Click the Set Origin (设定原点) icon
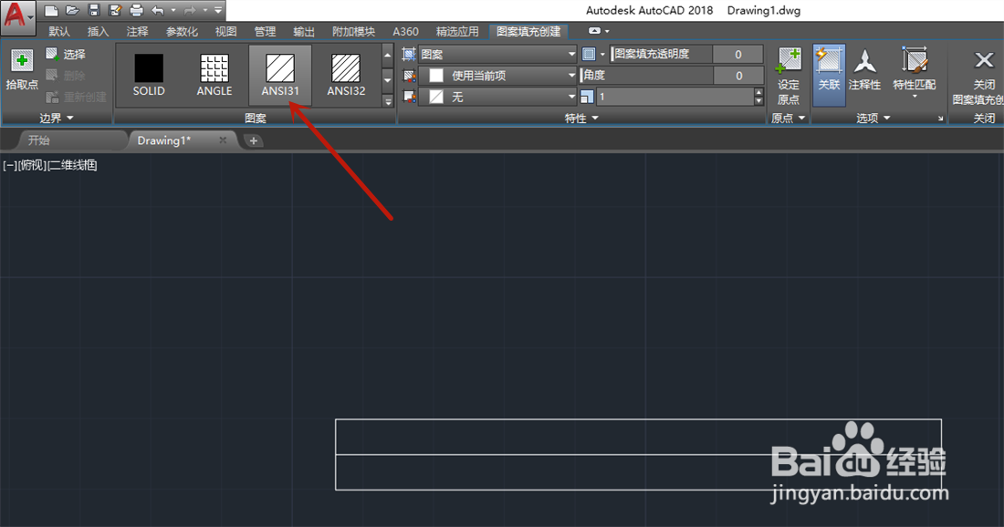 (x=789, y=62)
